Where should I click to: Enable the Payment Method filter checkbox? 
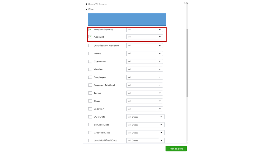(90, 85)
